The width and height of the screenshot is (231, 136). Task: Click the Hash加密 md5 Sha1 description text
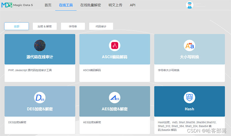(x=187, y=126)
